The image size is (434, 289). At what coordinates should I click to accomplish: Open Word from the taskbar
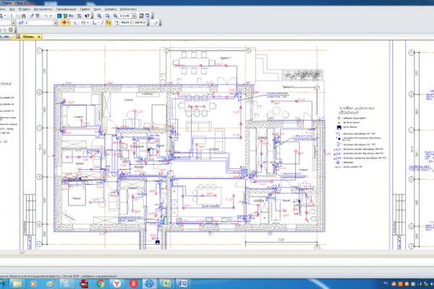183,284
